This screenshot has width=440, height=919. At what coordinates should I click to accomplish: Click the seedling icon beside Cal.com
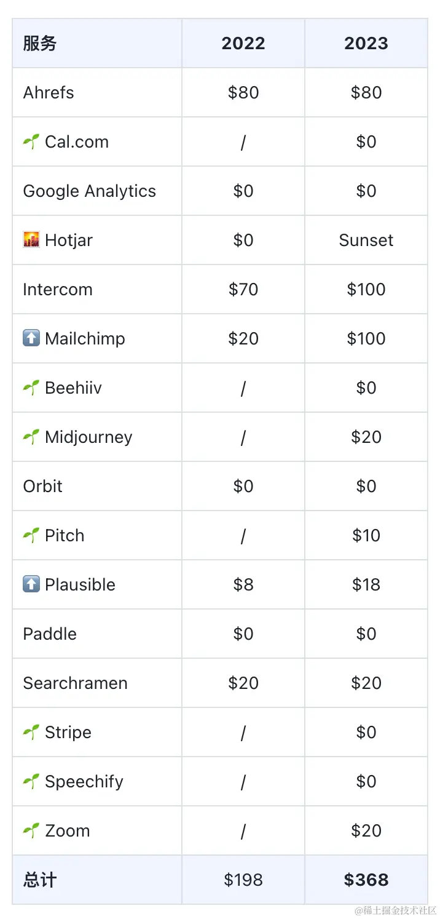point(31,142)
